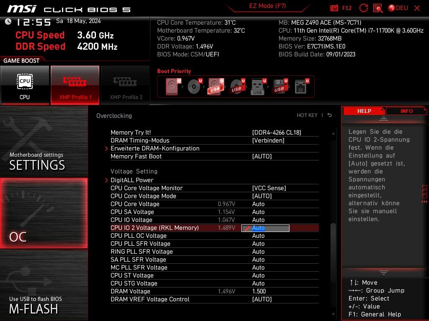
Task: Select the first hard disk boot device icon
Action: (173, 87)
